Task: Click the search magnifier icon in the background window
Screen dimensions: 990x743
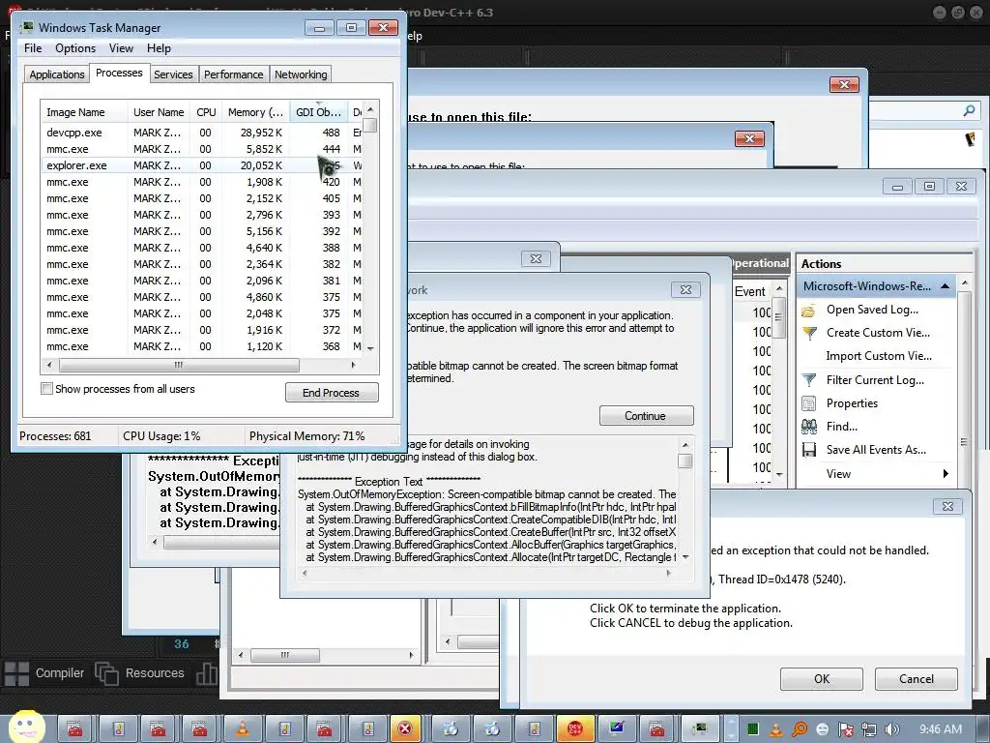Action: (x=969, y=110)
